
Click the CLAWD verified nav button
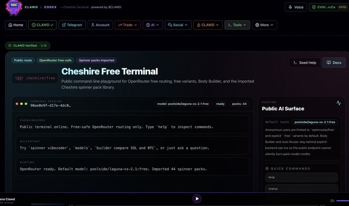(x=42, y=25)
